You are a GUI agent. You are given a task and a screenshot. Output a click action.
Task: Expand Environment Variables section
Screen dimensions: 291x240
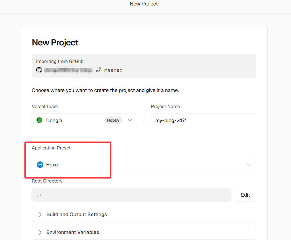pos(144,232)
